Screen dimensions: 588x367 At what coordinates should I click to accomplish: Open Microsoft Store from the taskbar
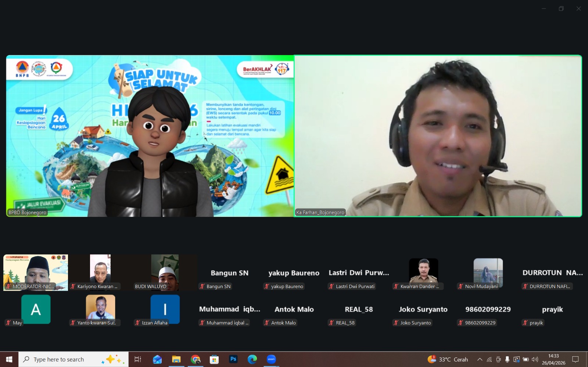tap(214, 359)
